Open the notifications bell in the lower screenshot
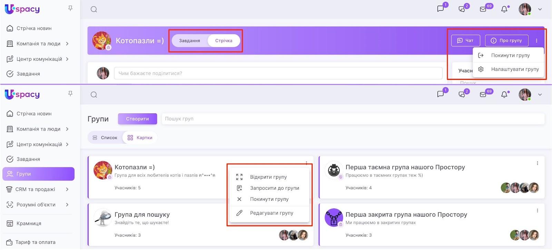The image size is (552, 250). (504, 95)
